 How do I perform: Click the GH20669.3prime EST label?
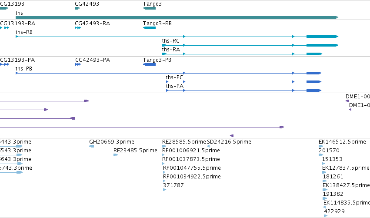[x=112, y=142]
